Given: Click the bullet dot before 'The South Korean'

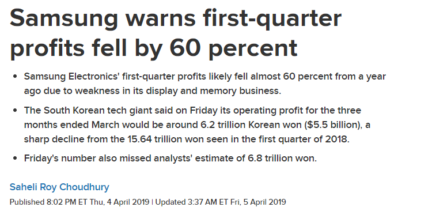Looking at the screenshot, I should (x=15, y=111).
